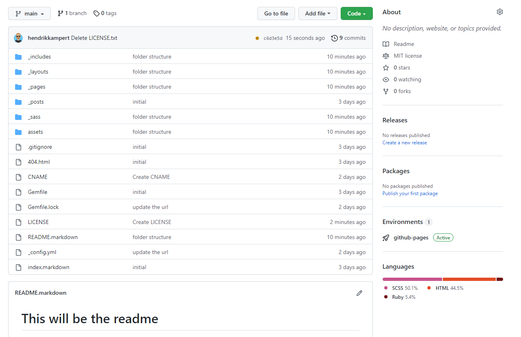Click the README edit pencil icon
The image size is (521, 337).
click(359, 293)
